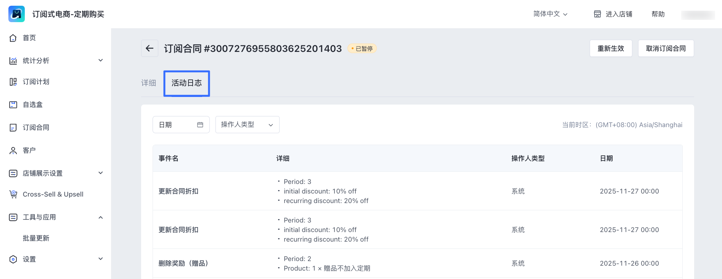Click the 订阅计划 sidebar icon

coord(13,82)
